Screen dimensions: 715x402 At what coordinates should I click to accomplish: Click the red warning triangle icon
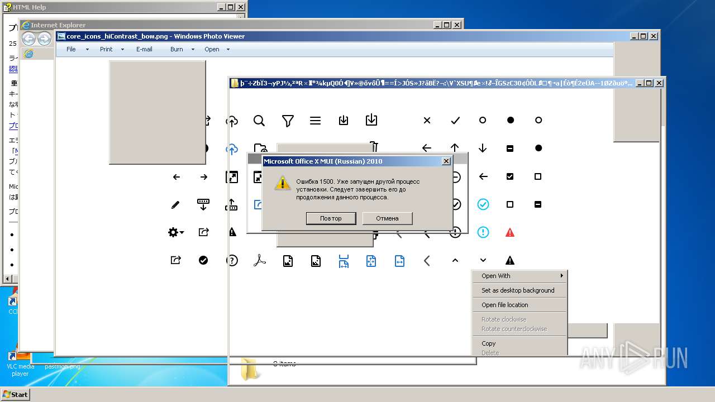click(x=509, y=232)
